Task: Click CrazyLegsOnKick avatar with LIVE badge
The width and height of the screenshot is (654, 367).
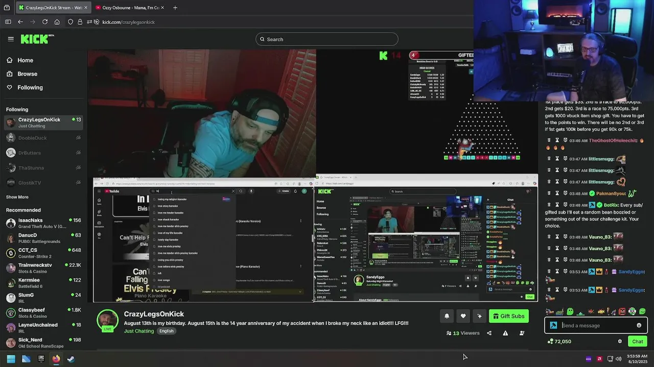Action: [108, 321]
